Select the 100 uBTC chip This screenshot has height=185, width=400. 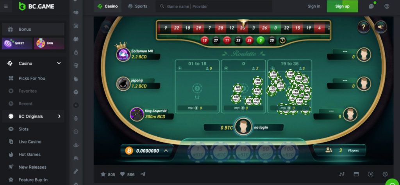pos(289,152)
